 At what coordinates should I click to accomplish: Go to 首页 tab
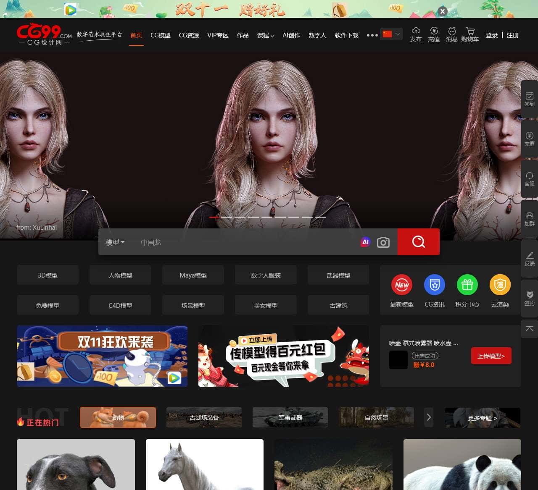pyautogui.click(x=136, y=35)
